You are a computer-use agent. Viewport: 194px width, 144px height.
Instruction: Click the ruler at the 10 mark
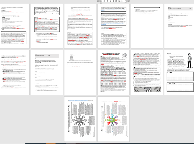pos(117,1)
